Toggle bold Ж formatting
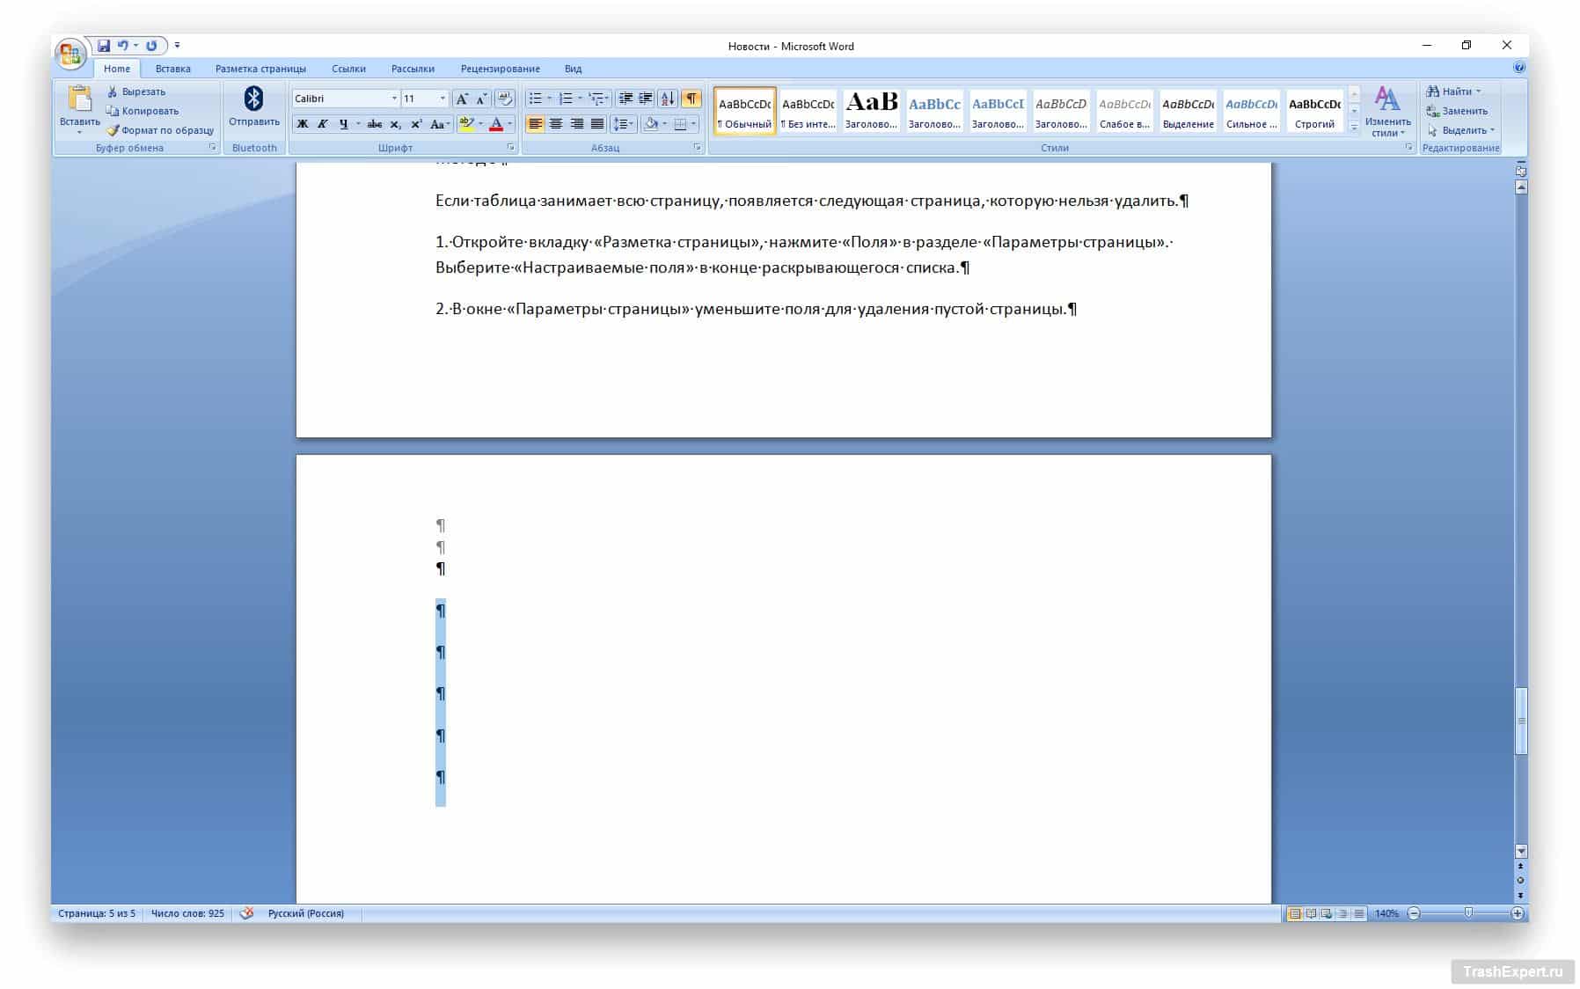The image size is (1580, 989). pos(302,124)
